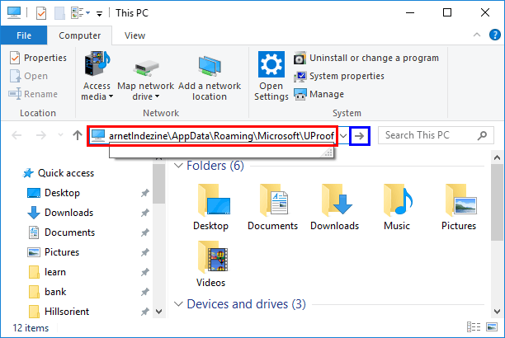This screenshot has width=505, height=338.
Task: Open the Map network drive dropdown arrow
Action: 157,96
